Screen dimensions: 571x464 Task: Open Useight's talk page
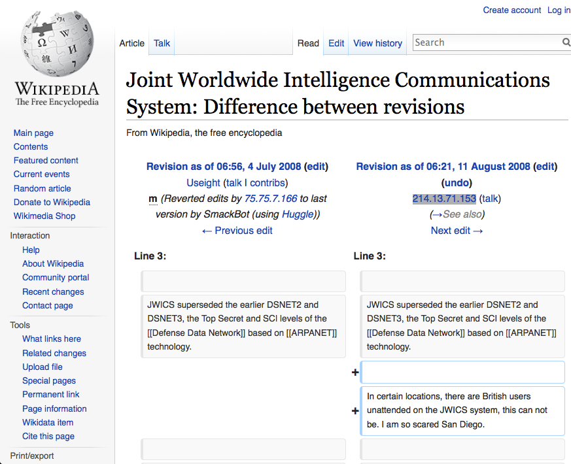click(x=234, y=183)
